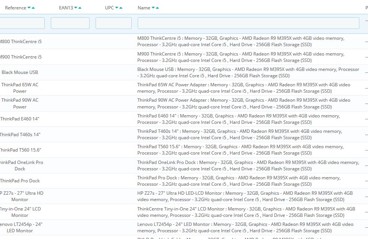Open ThinkCentre Tiny-in-One LCD Monitor name

click(x=246, y=212)
